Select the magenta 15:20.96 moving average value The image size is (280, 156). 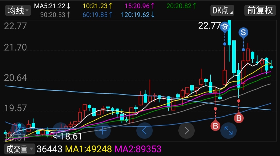(x=140, y=6)
